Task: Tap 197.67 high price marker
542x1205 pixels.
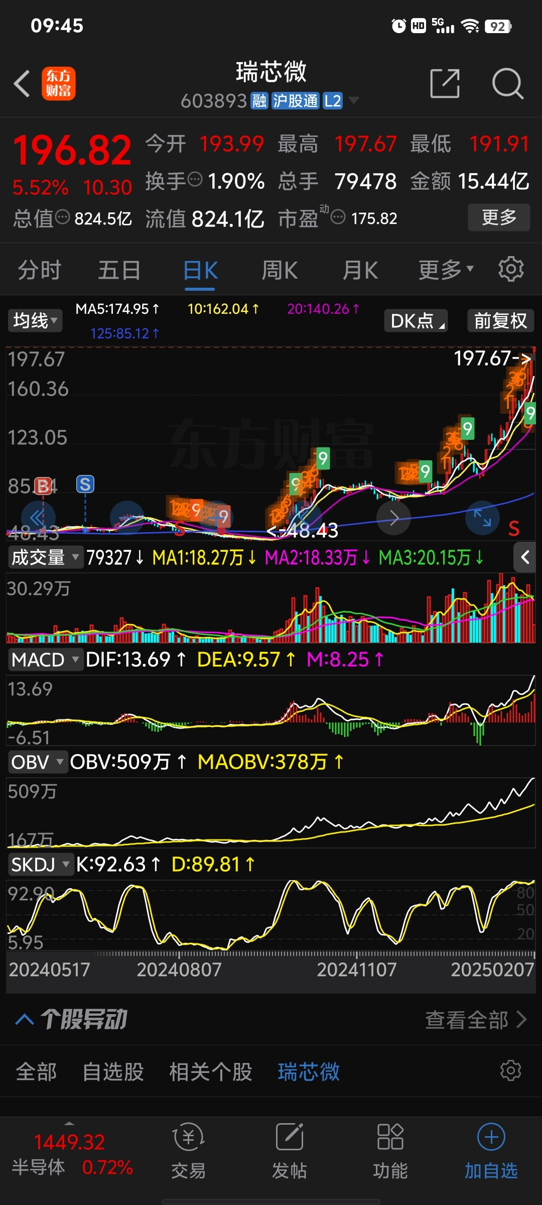Action: (492, 358)
